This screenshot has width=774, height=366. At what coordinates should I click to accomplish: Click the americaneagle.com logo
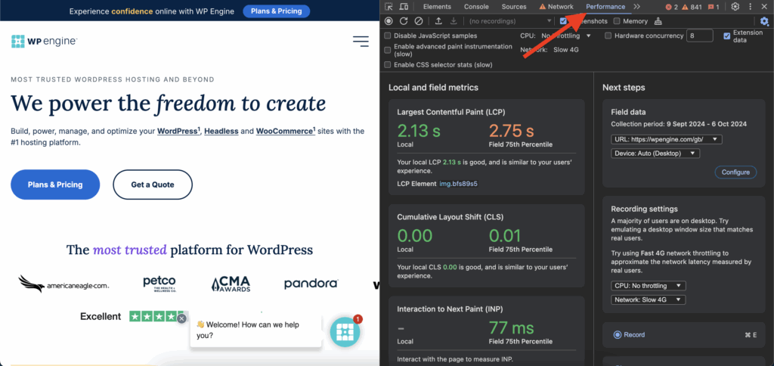[x=63, y=284]
